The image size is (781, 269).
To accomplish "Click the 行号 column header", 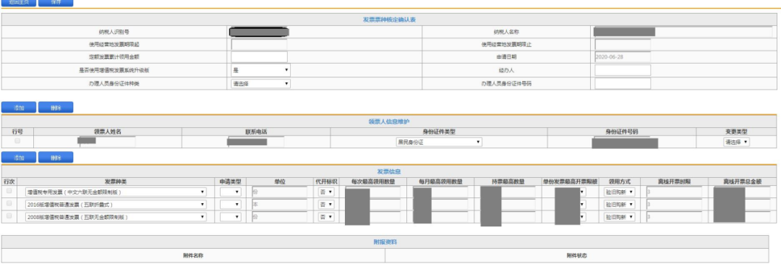I will [x=17, y=132].
